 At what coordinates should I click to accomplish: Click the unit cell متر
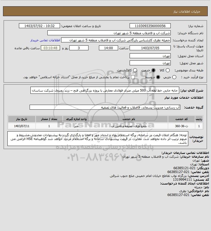pos(76,126)
